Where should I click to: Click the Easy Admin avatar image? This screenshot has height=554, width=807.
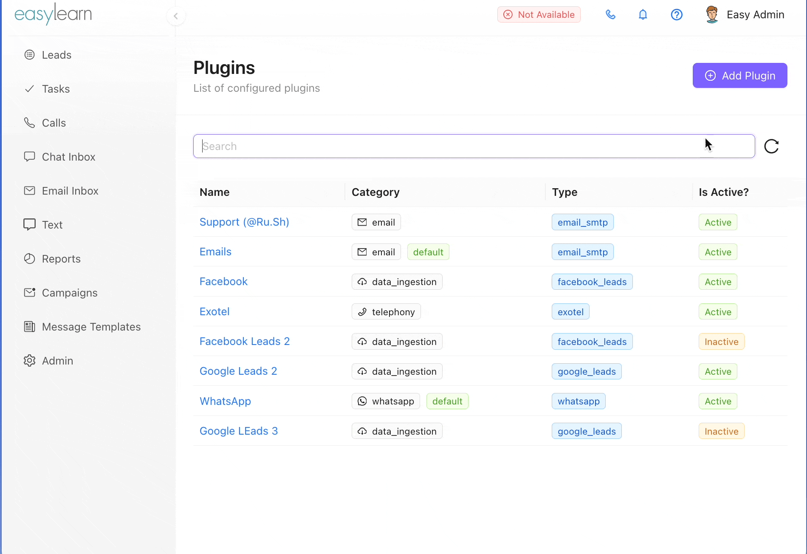(x=712, y=15)
